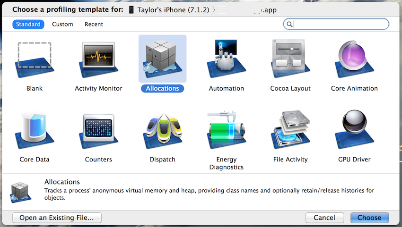This screenshot has width=402, height=227.
Task: Click the Allocations cubes icon
Action: [162, 59]
